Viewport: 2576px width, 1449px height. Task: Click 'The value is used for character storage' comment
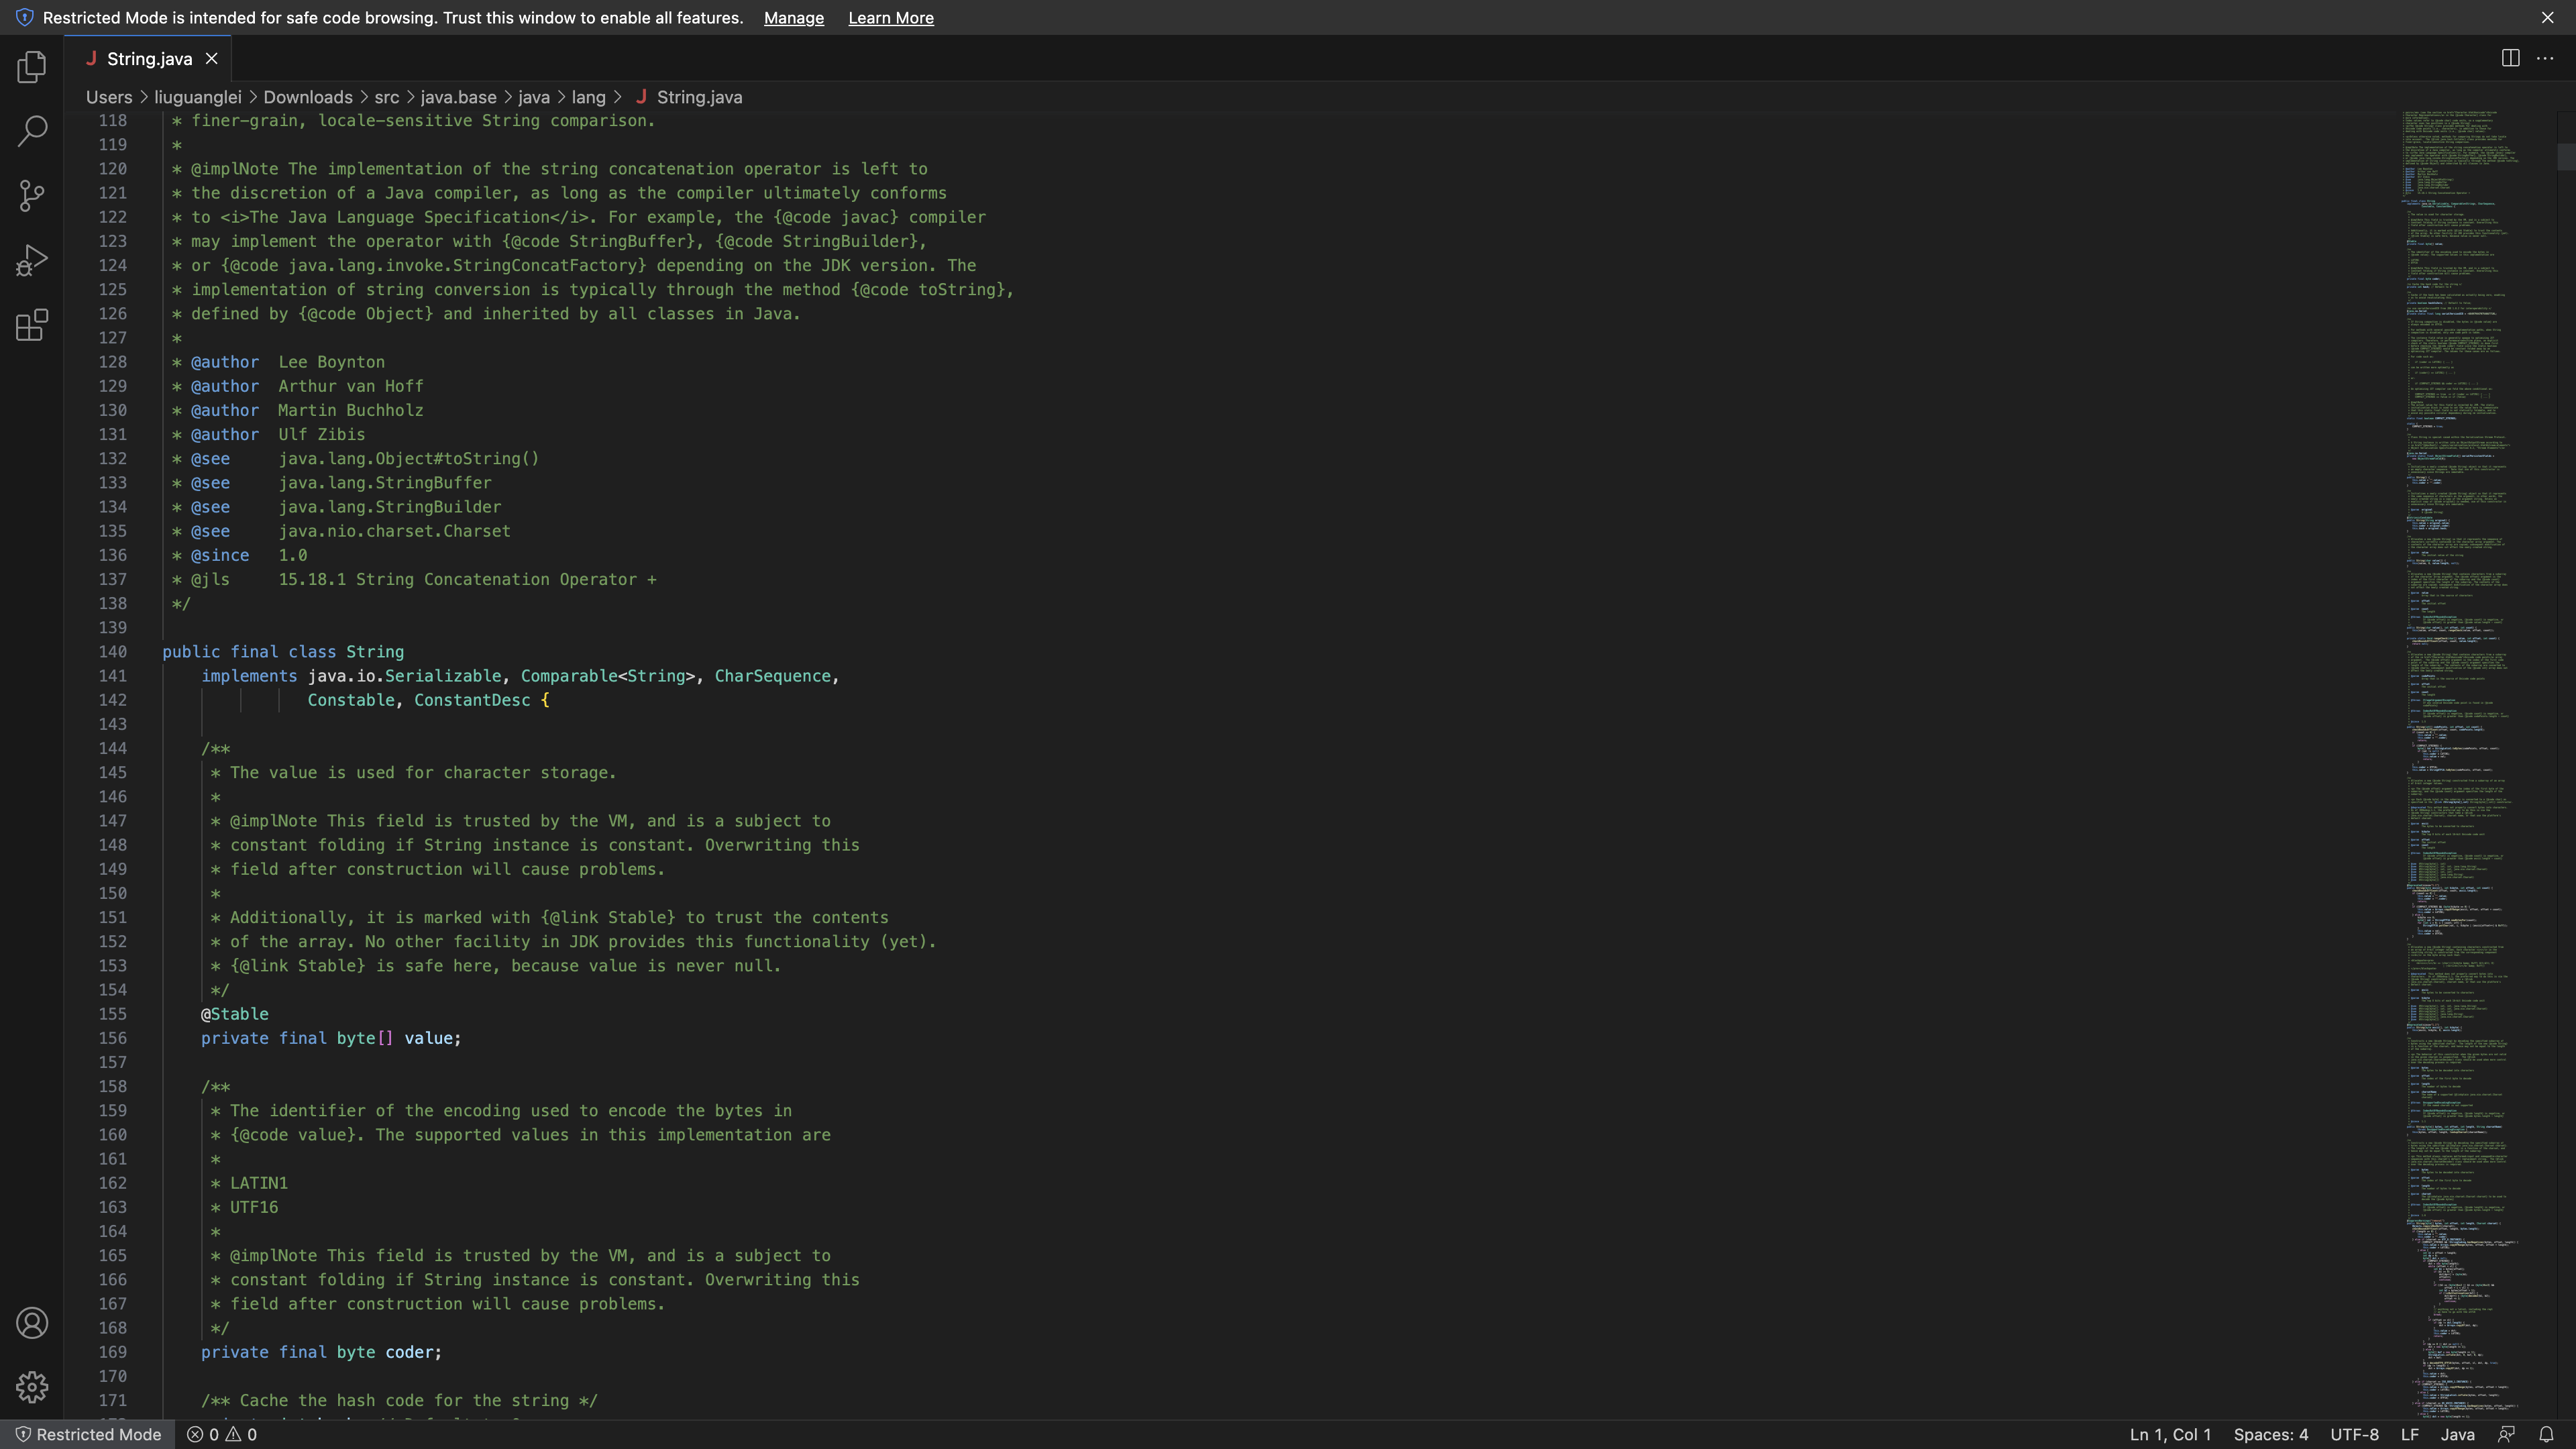(x=414, y=772)
